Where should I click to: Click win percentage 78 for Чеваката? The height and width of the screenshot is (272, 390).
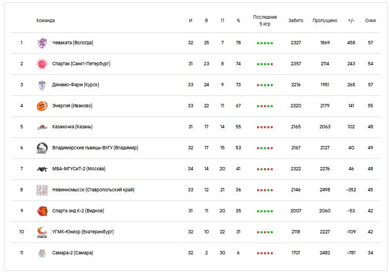point(238,43)
